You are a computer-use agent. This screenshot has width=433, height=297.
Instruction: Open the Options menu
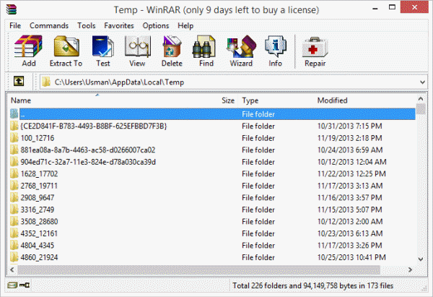click(155, 26)
